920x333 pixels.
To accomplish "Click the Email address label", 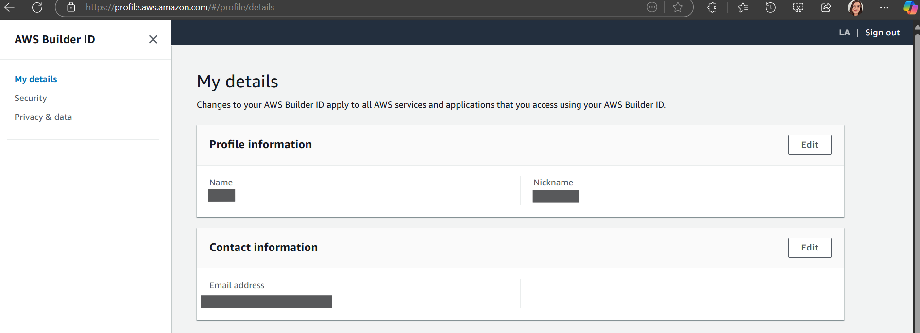I will pyautogui.click(x=237, y=285).
